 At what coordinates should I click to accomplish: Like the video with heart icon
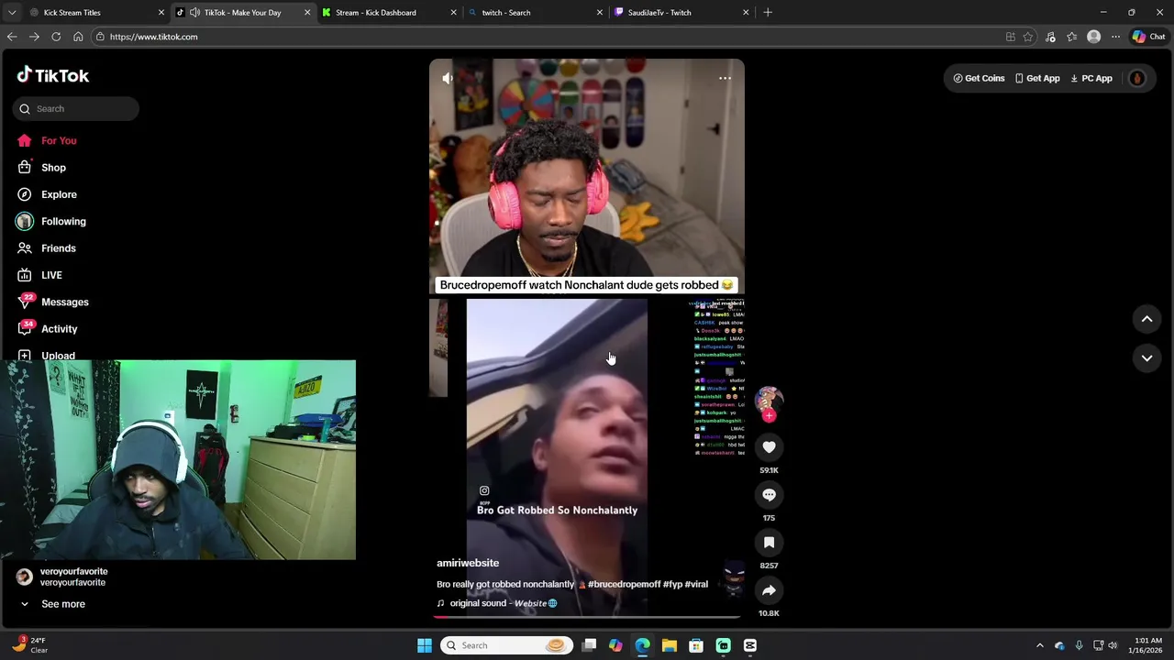tap(769, 447)
